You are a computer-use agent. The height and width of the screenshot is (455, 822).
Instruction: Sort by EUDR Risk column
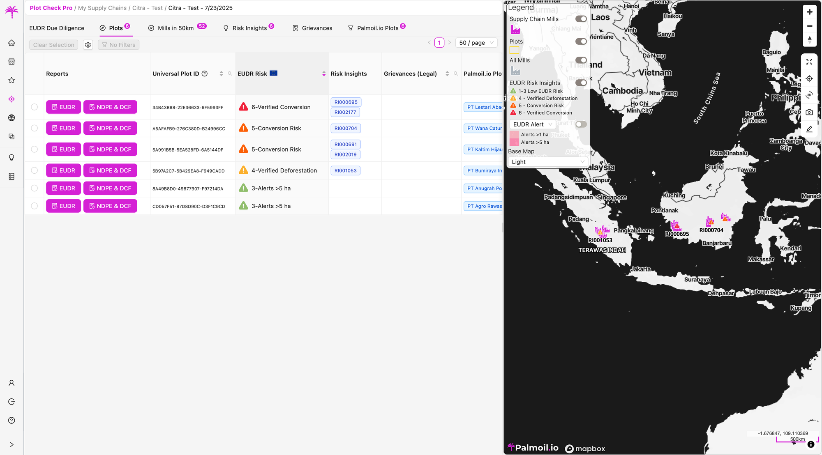(324, 74)
